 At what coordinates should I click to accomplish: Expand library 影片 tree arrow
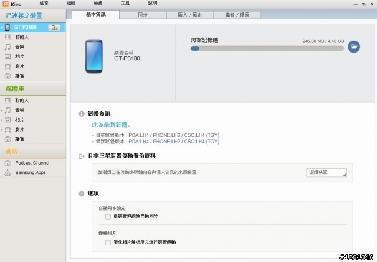(2, 130)
